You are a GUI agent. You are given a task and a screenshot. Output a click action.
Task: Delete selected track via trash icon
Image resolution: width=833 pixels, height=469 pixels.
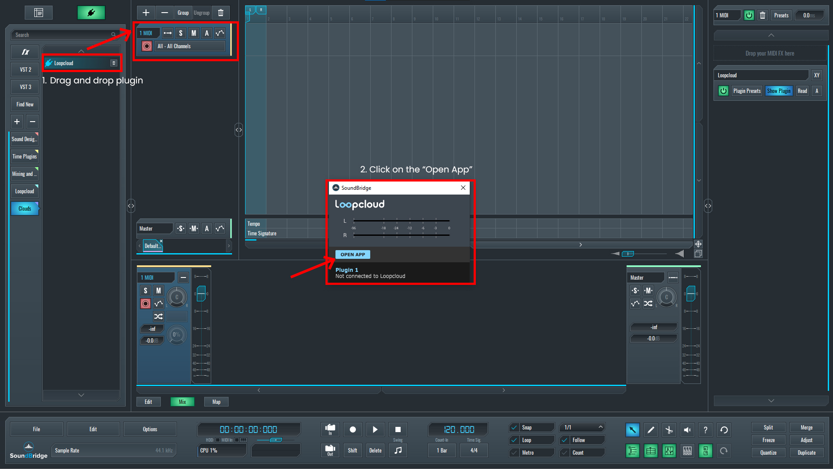pos(221,13)
